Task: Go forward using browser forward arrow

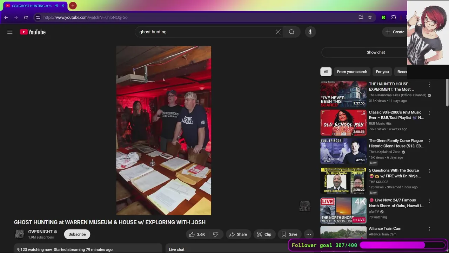Action: coord(16,17)
